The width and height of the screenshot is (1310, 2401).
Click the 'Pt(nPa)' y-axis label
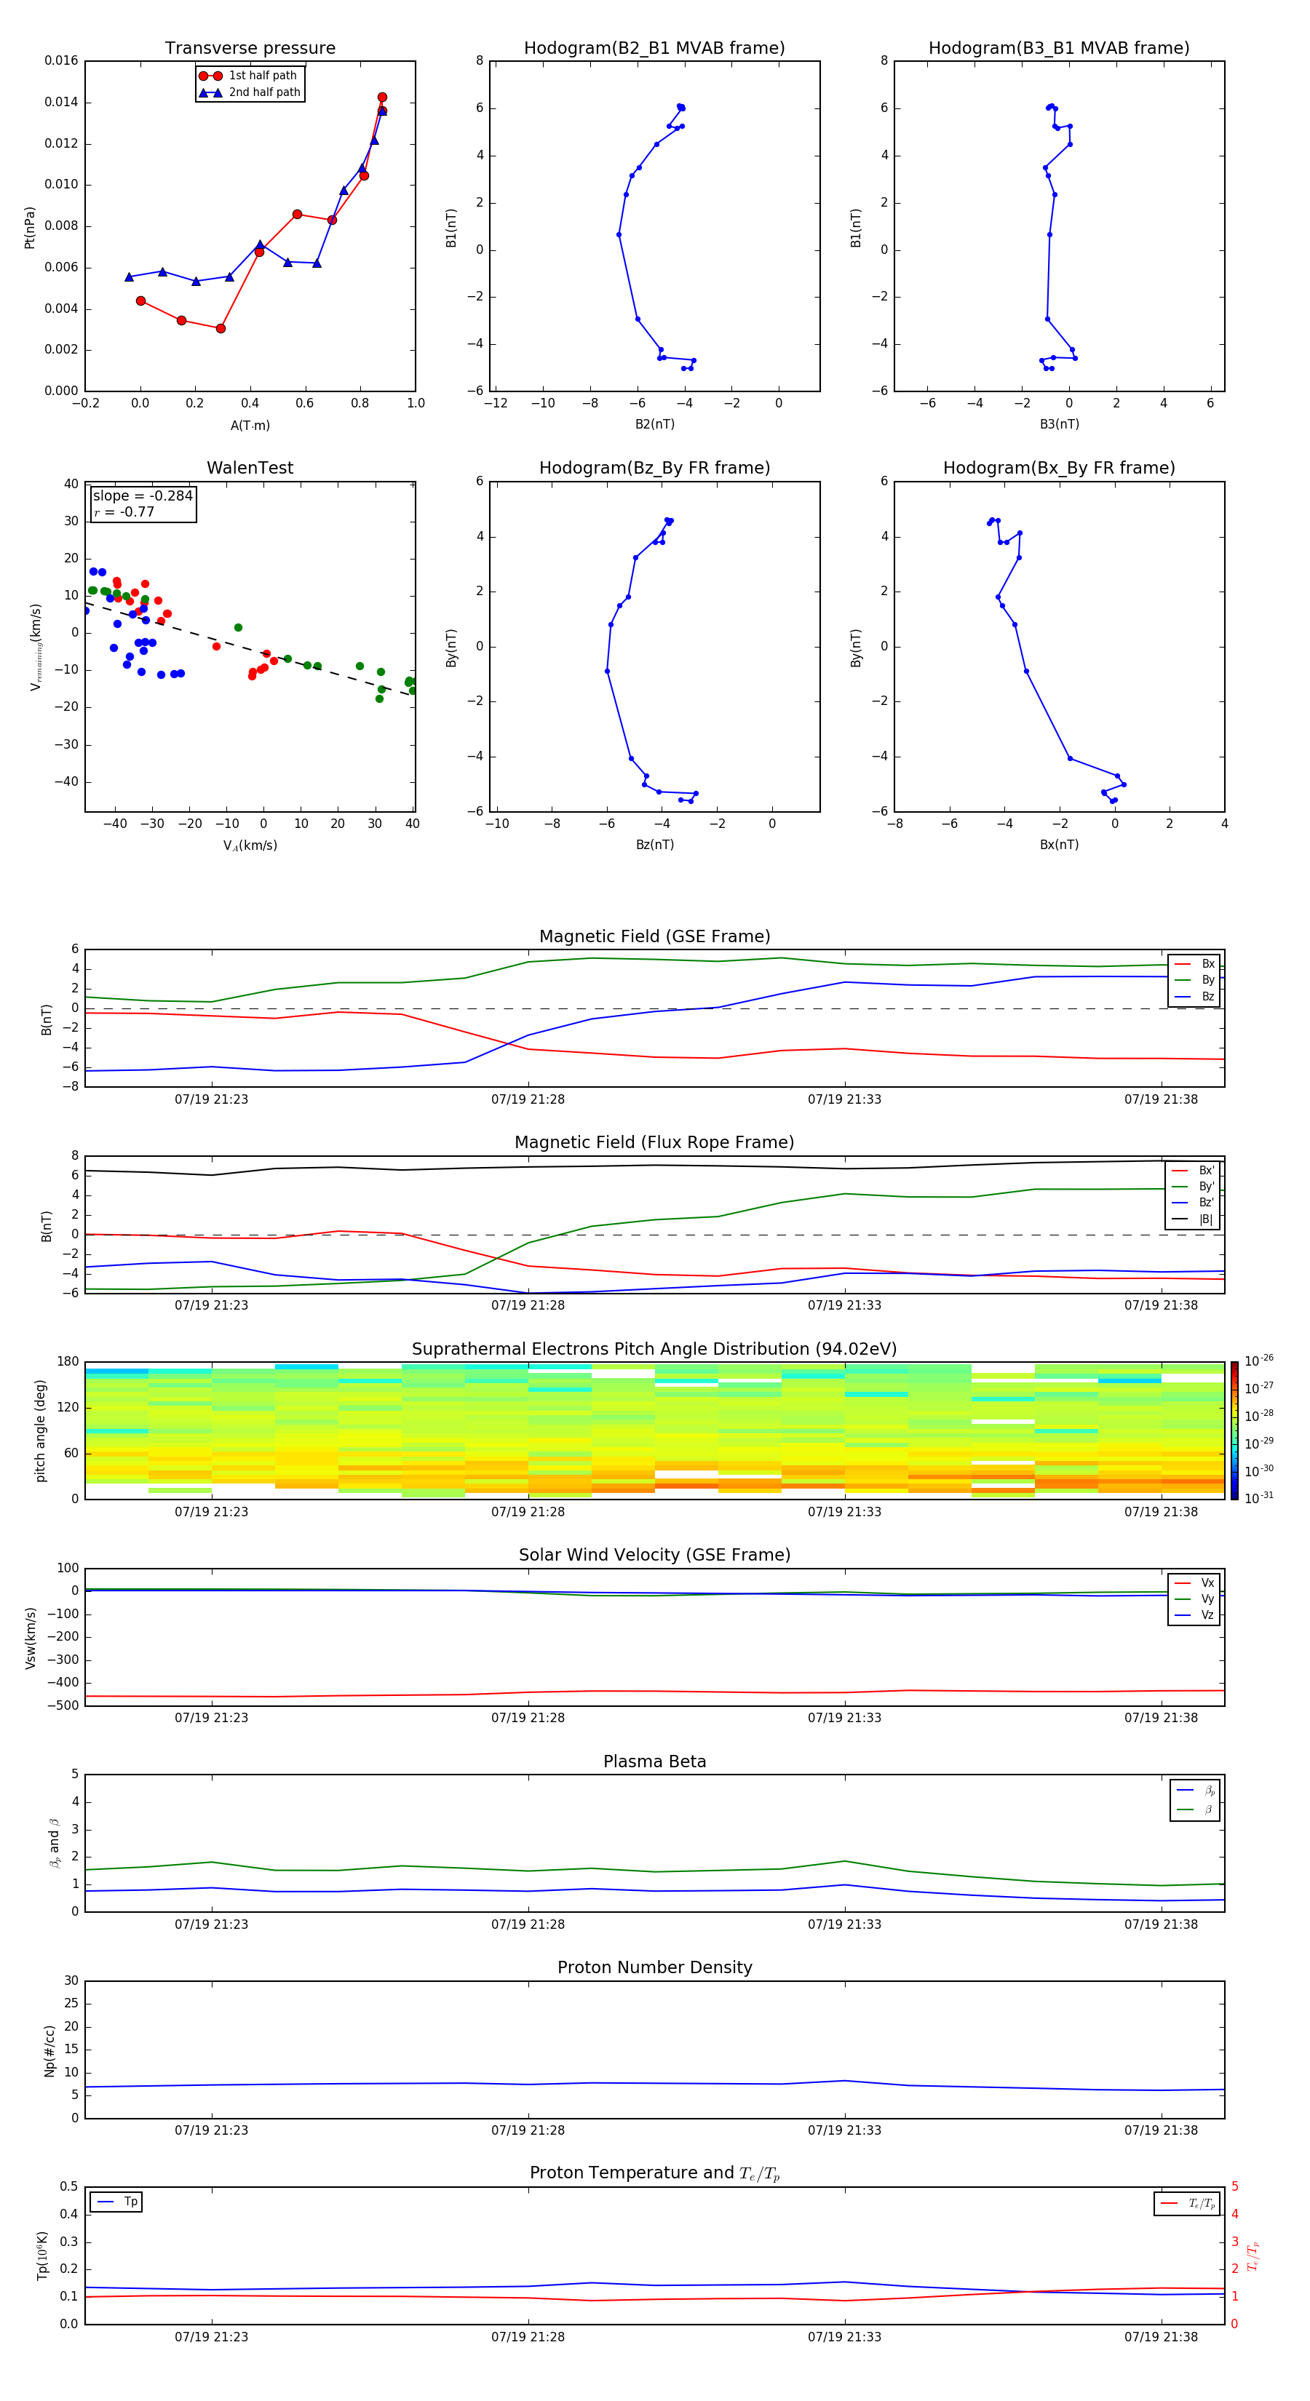click(x=30, y=228)
